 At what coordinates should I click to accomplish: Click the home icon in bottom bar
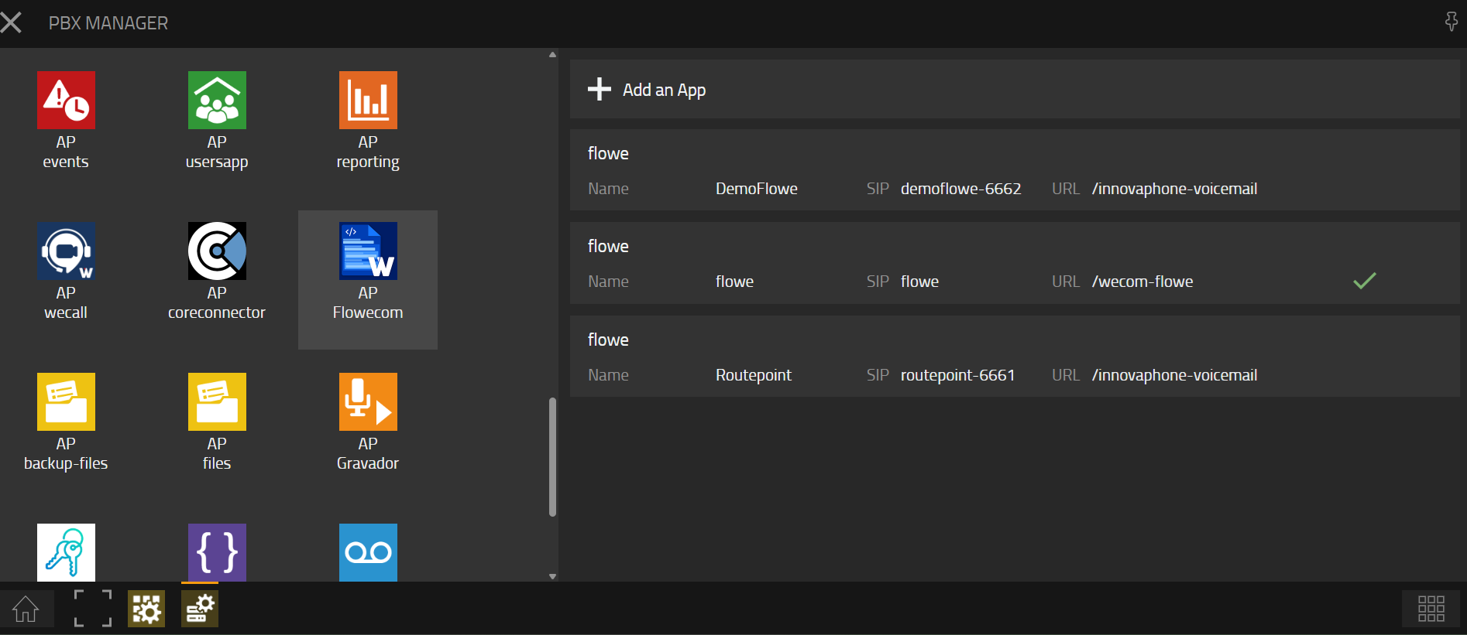click(x=26, y=609)
